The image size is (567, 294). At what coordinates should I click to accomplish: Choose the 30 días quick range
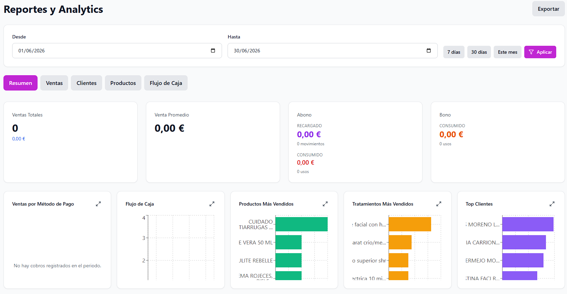[x=479, y=52]
